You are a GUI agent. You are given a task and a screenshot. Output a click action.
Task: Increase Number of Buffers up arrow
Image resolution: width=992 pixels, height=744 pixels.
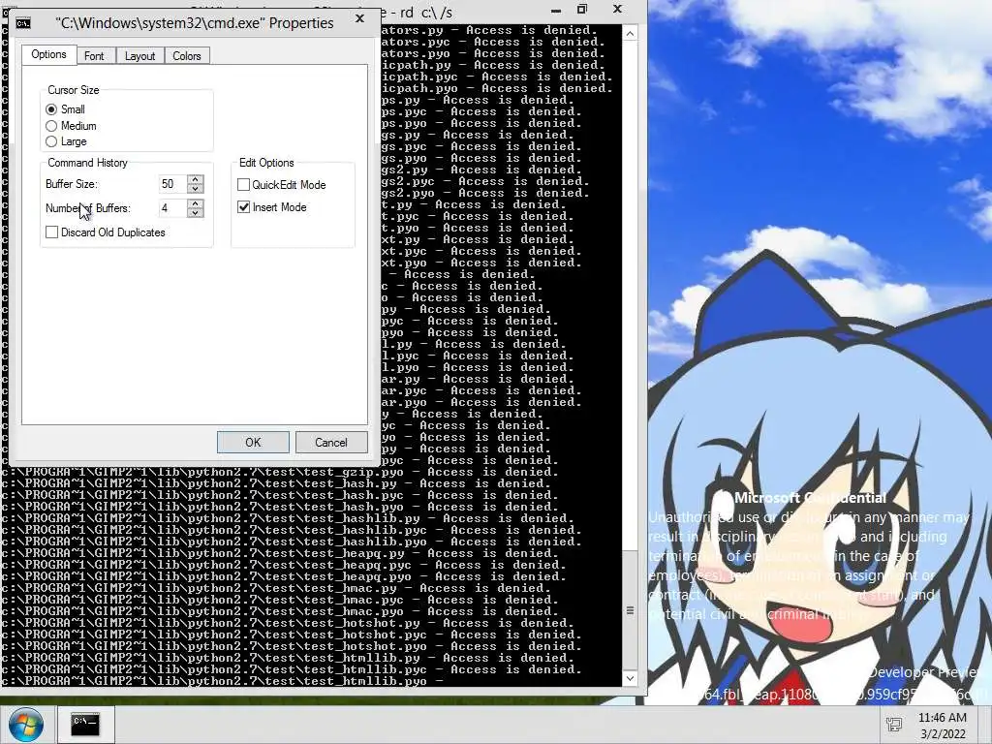[x=196, y=203]
